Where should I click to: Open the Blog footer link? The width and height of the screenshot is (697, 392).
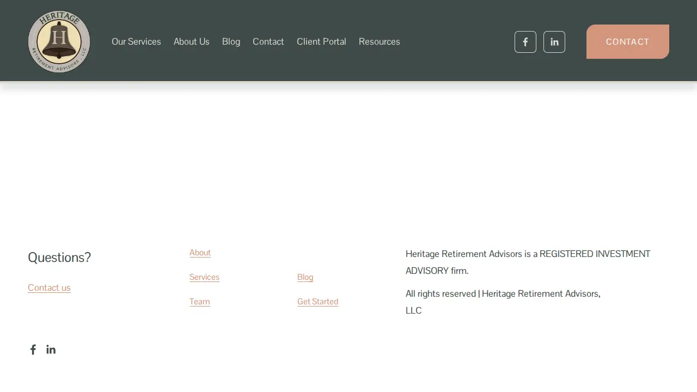pyautogui.click(x=305, y=277)
